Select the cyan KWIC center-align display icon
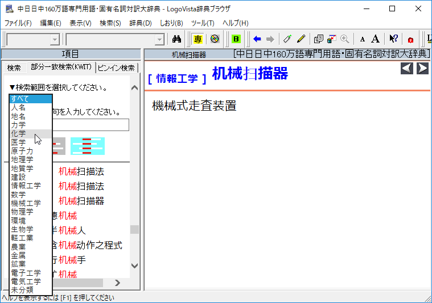This screenshot has width=432, height=303. [87, 146]
